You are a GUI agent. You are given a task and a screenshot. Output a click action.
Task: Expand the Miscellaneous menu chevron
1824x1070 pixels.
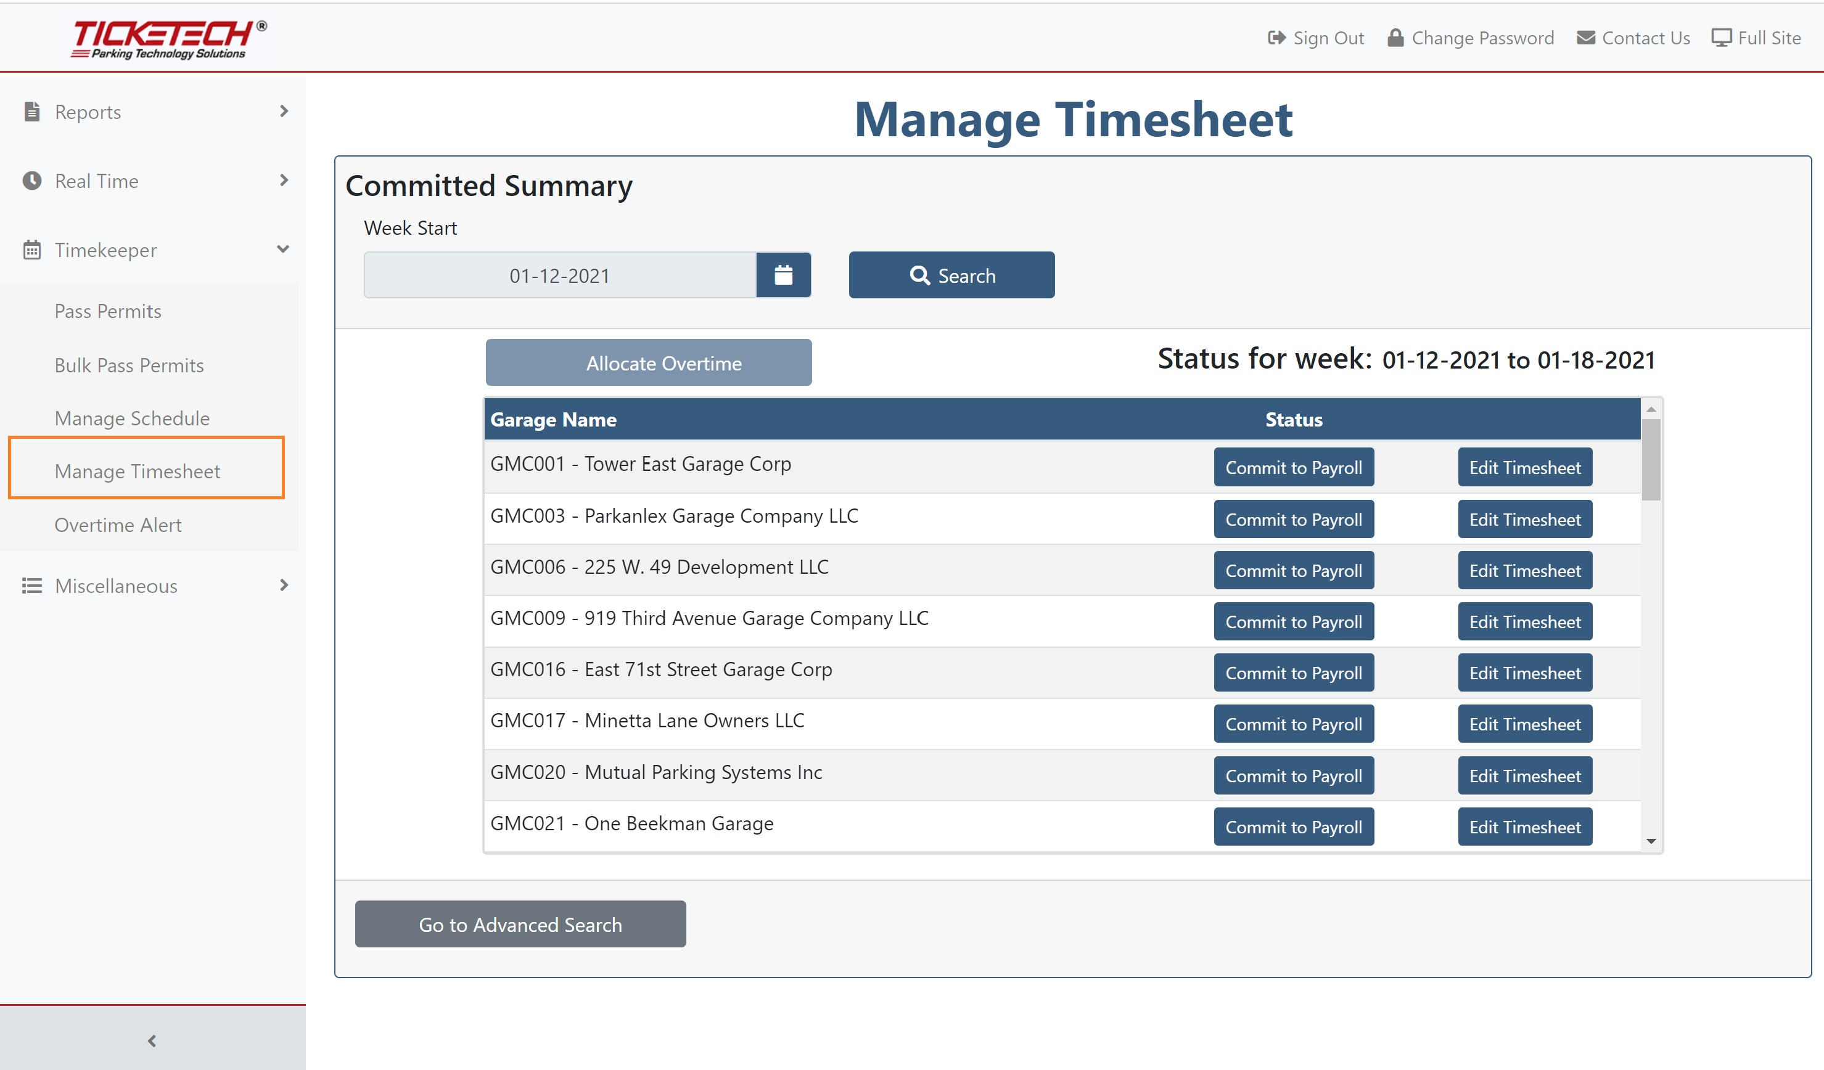pyautogui.click(x=284, y=584)
